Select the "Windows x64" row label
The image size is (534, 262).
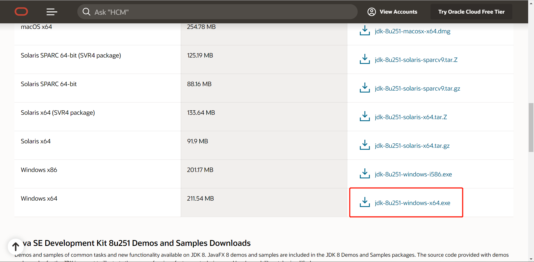39,198
